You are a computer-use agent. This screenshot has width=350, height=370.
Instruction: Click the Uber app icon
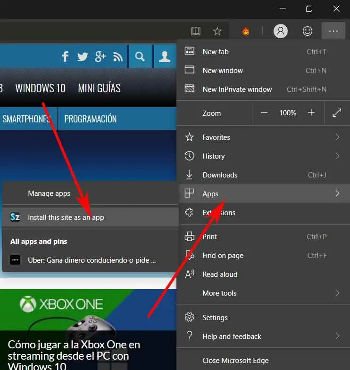(x=15, y=260)
